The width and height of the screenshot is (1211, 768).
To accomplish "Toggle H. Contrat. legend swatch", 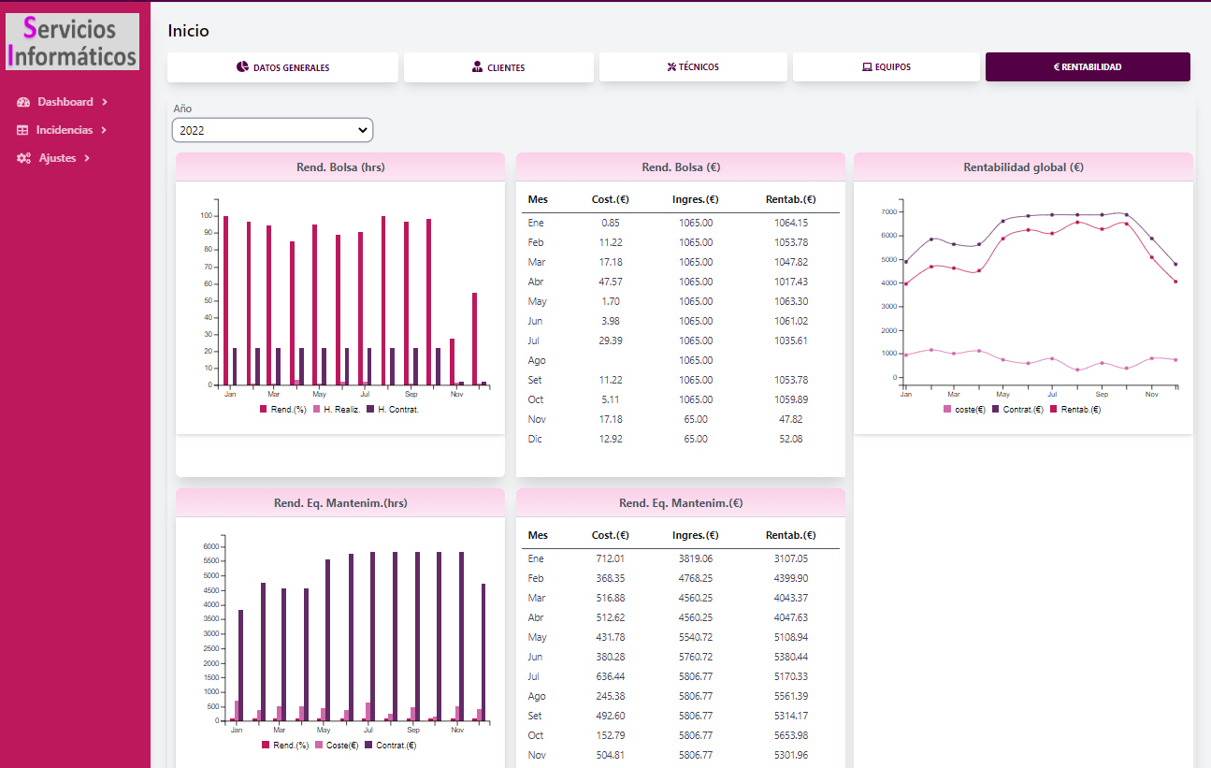I will tap(370, 410).
